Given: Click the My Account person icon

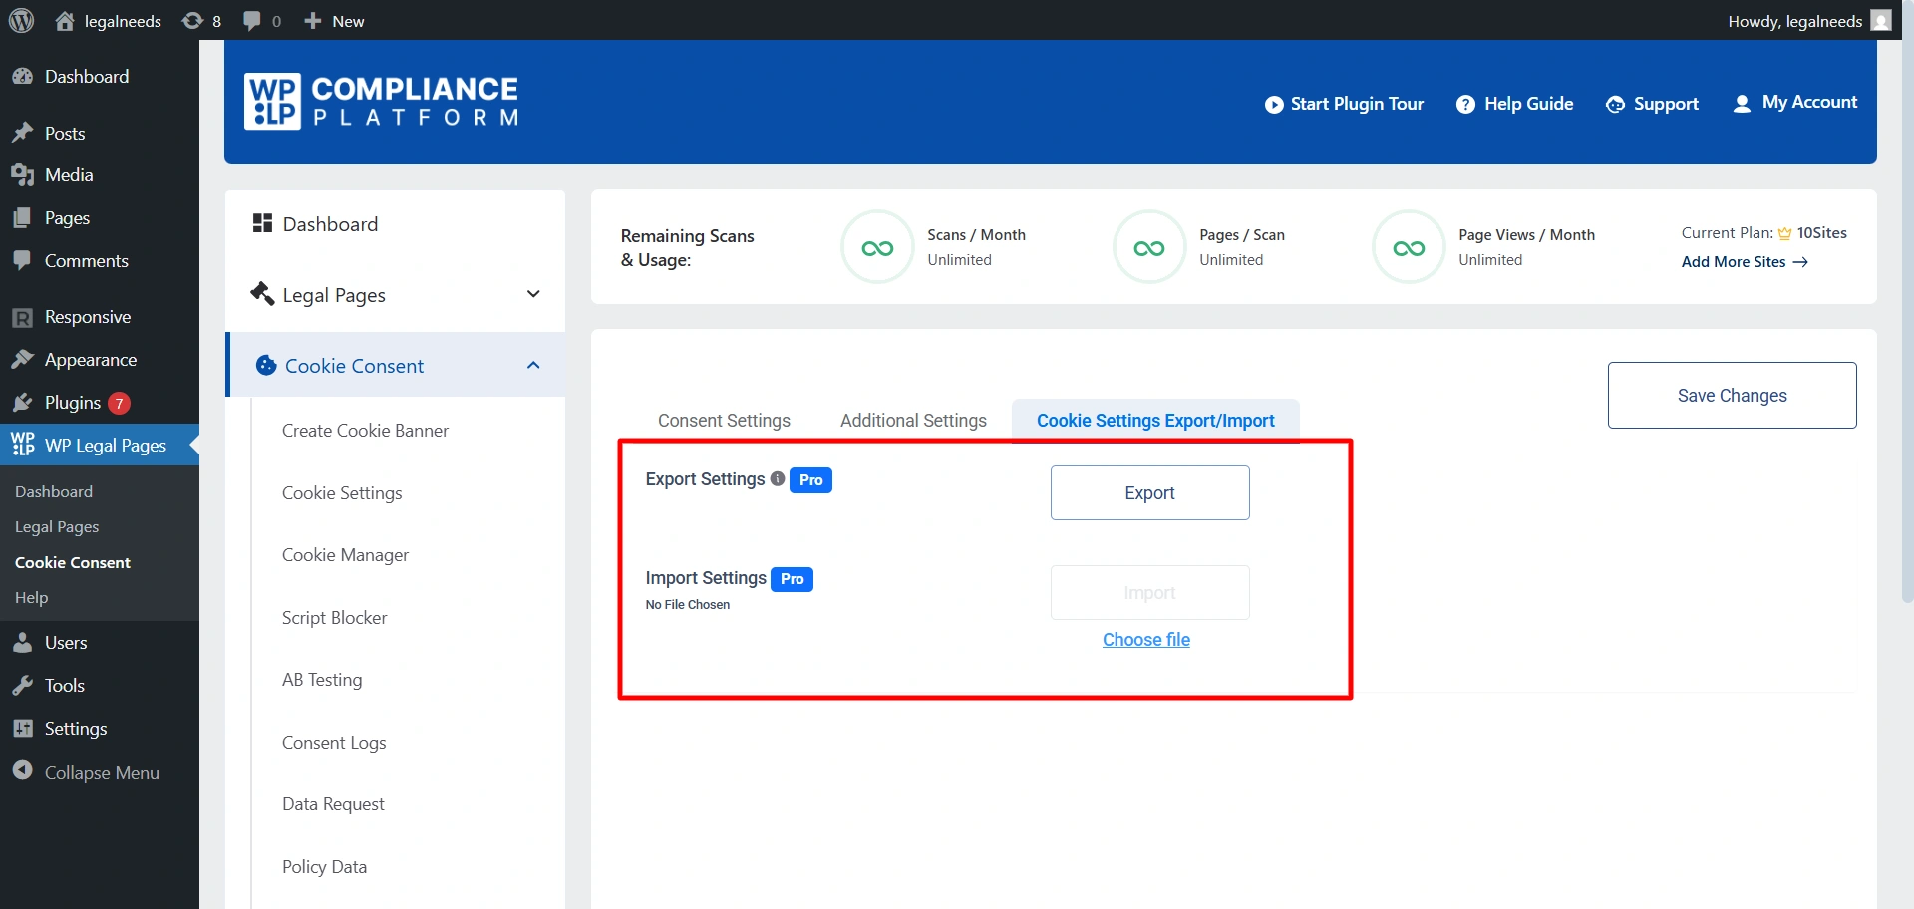Looking at the screenshot, I should tap(1742, 103).
